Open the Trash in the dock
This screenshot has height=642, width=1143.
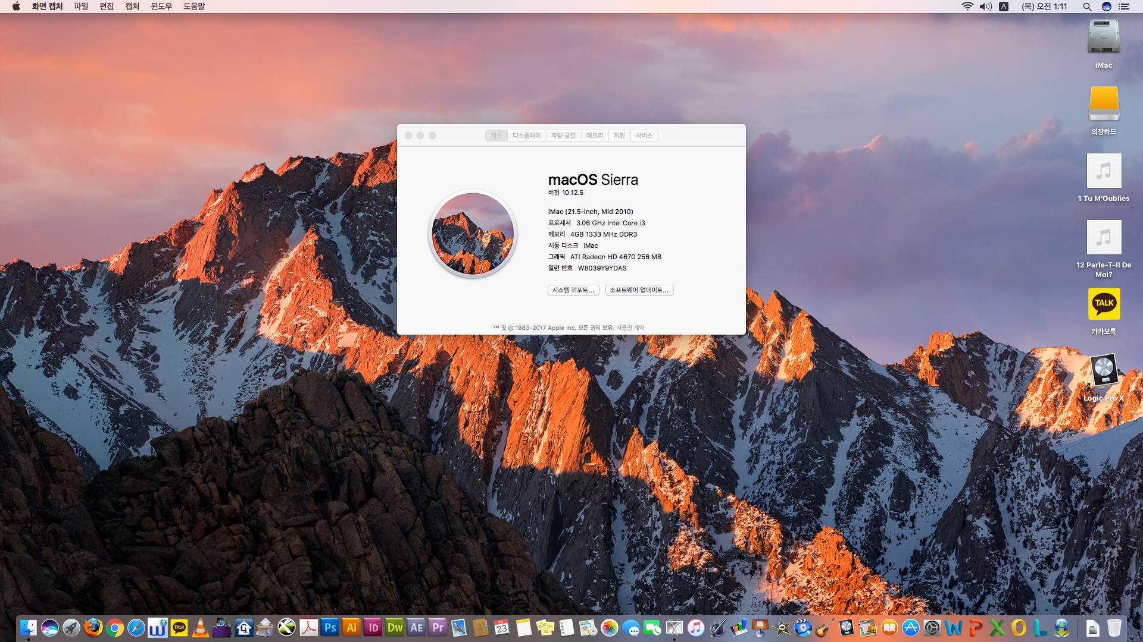click(x=1114, y=628)
